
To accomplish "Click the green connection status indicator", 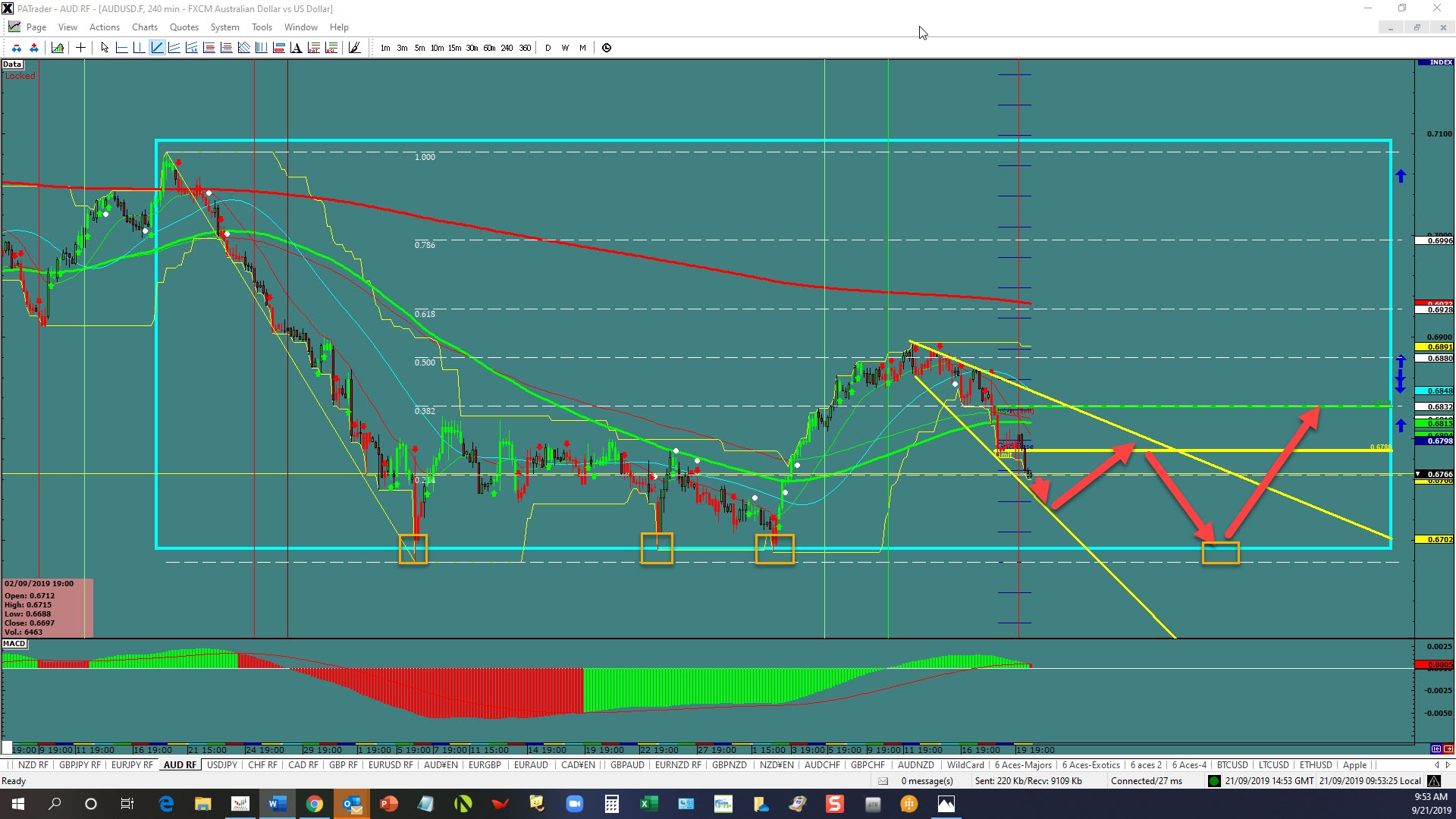I will (1214, 781).
